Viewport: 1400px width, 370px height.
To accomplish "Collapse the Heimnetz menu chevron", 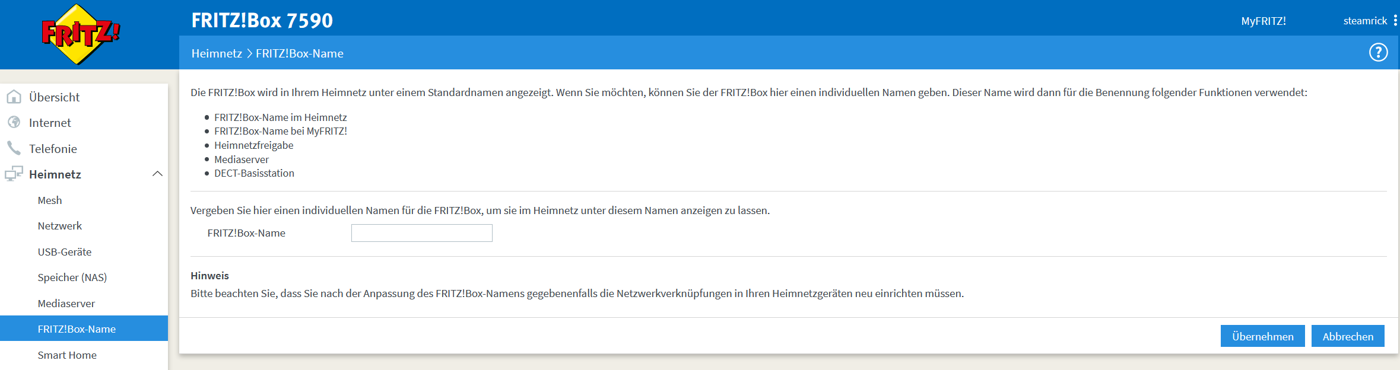I will tap(157, 174).
